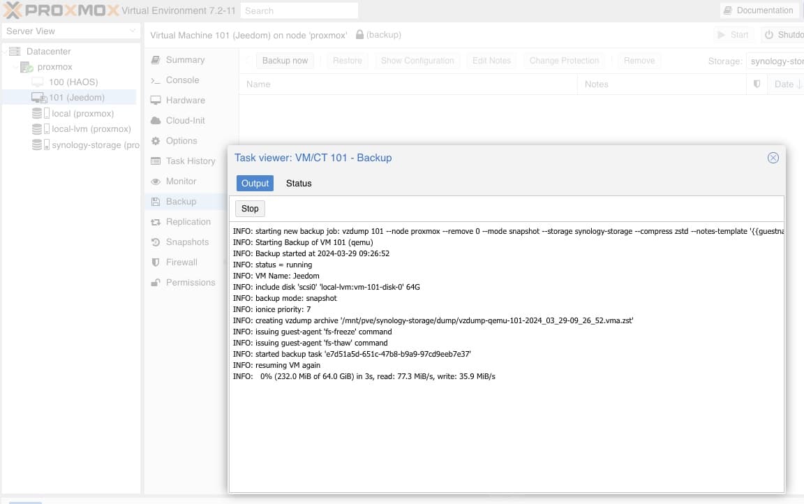Click the Datacenter server icon

[15, 51]
